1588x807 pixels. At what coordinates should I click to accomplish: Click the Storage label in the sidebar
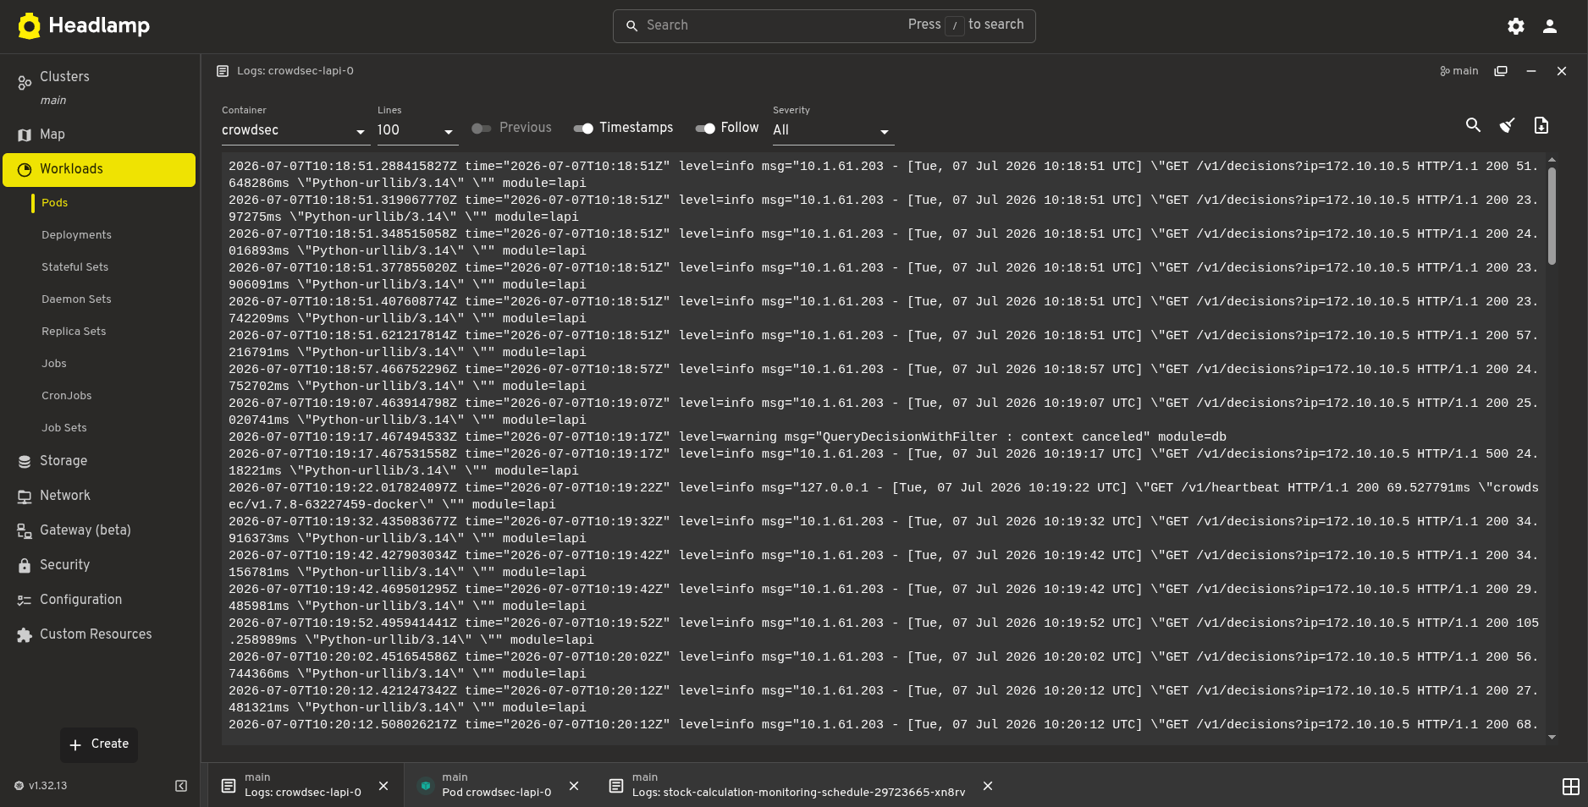pyautogui.click(x=63, y=461)
